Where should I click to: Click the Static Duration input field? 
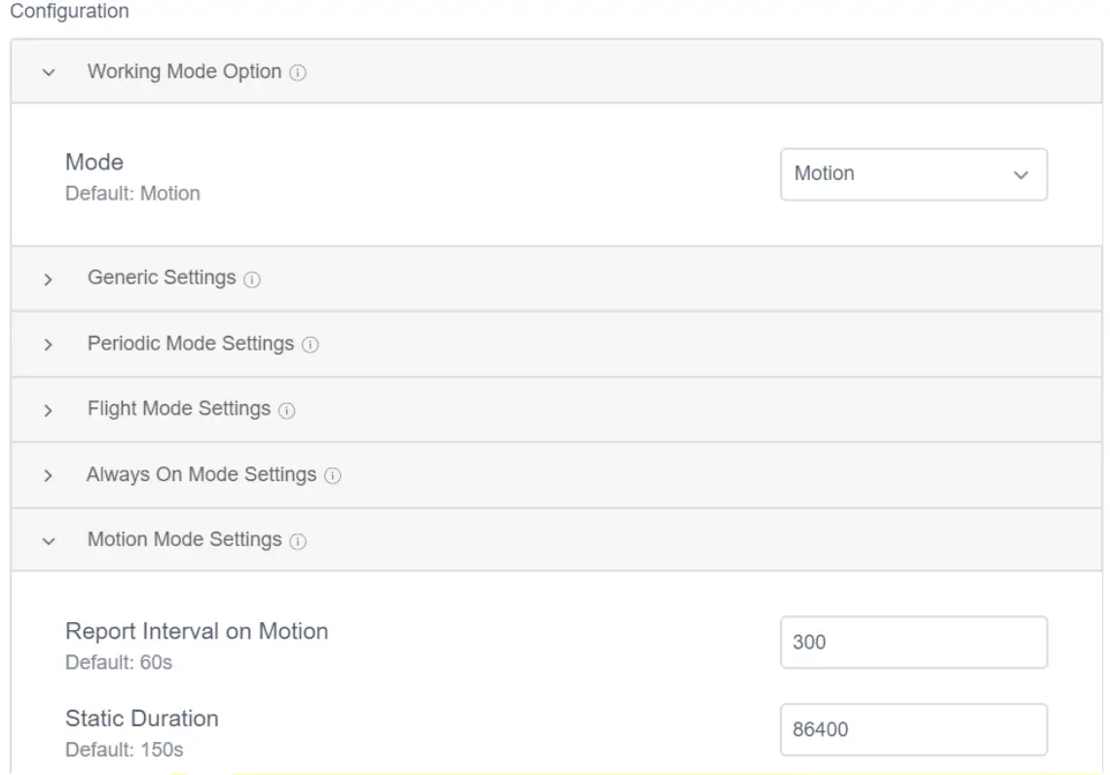[913, 729]
